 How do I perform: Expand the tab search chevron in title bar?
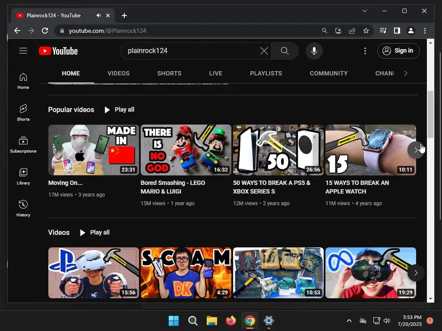coord(364,11)
